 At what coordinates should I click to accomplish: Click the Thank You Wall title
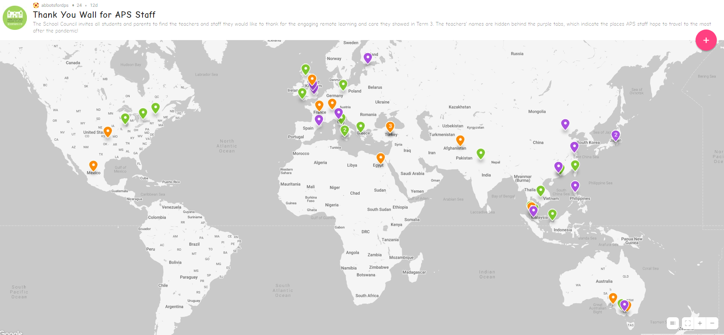point(94,15)
